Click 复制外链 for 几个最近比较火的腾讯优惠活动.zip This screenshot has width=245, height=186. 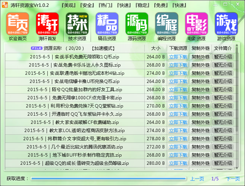(x=201, y=147)
